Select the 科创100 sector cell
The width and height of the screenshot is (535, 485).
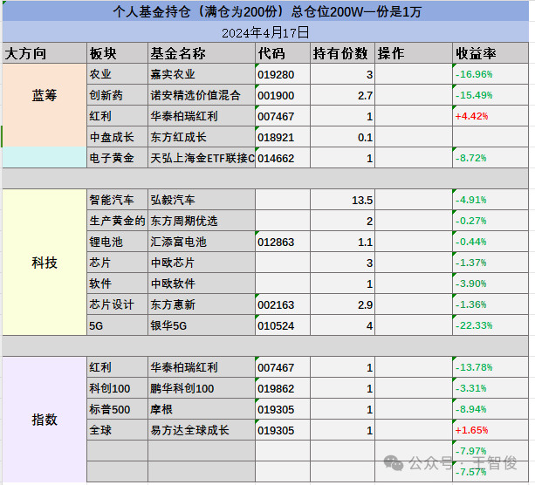click(117, 388)
